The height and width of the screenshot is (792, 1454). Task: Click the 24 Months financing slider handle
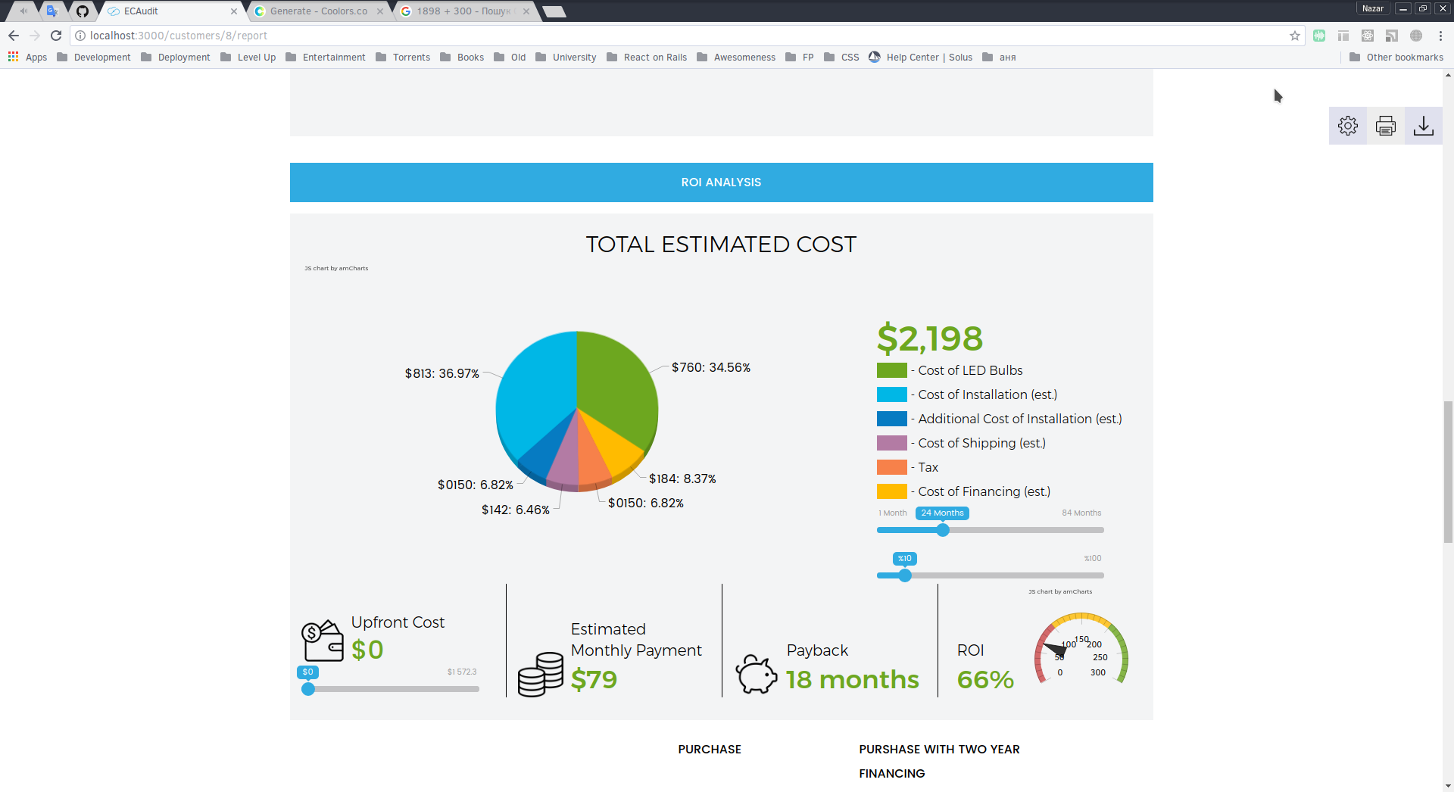(x=943, y=530)
